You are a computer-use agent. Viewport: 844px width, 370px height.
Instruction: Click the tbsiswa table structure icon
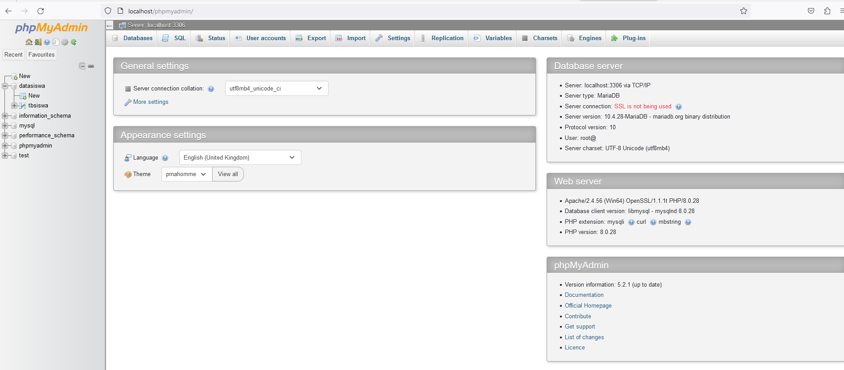pos(23,106)
